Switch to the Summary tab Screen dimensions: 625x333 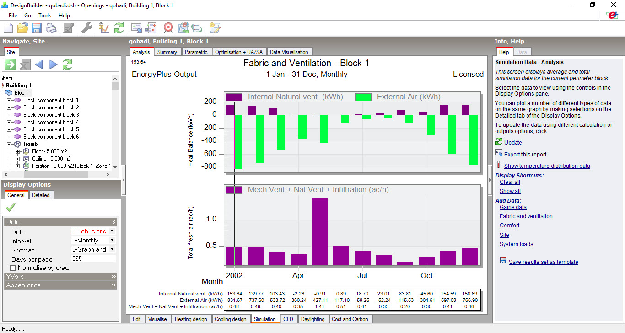pos(167,52)
